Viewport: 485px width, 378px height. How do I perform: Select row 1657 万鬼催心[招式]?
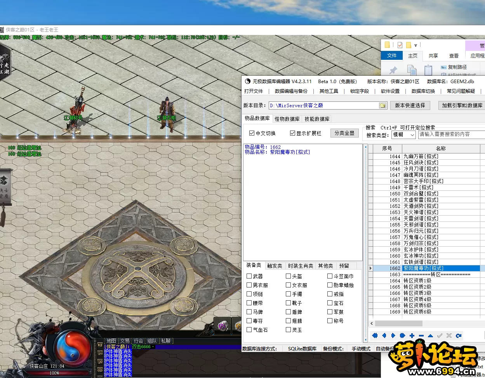[x=426, y=237]
